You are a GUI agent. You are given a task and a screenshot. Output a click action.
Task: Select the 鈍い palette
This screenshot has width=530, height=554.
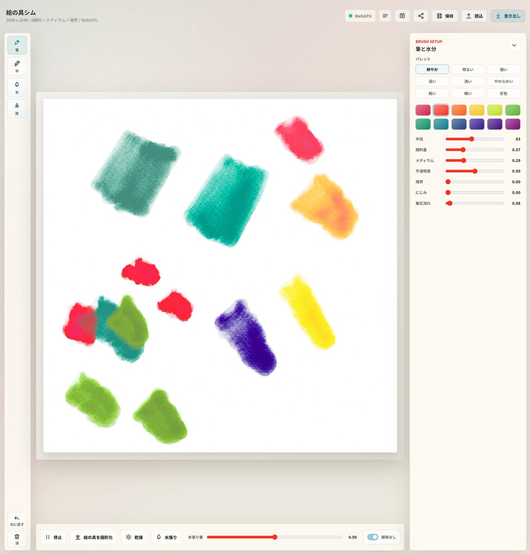pos(432,93)
